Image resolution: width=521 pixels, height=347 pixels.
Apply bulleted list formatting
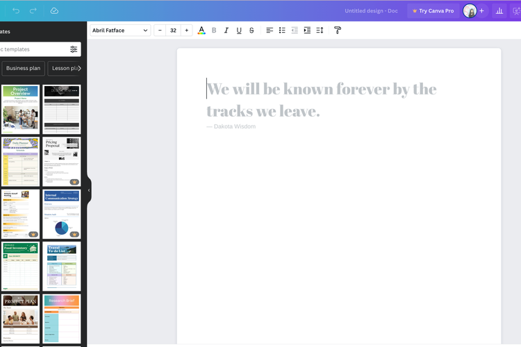282,31
